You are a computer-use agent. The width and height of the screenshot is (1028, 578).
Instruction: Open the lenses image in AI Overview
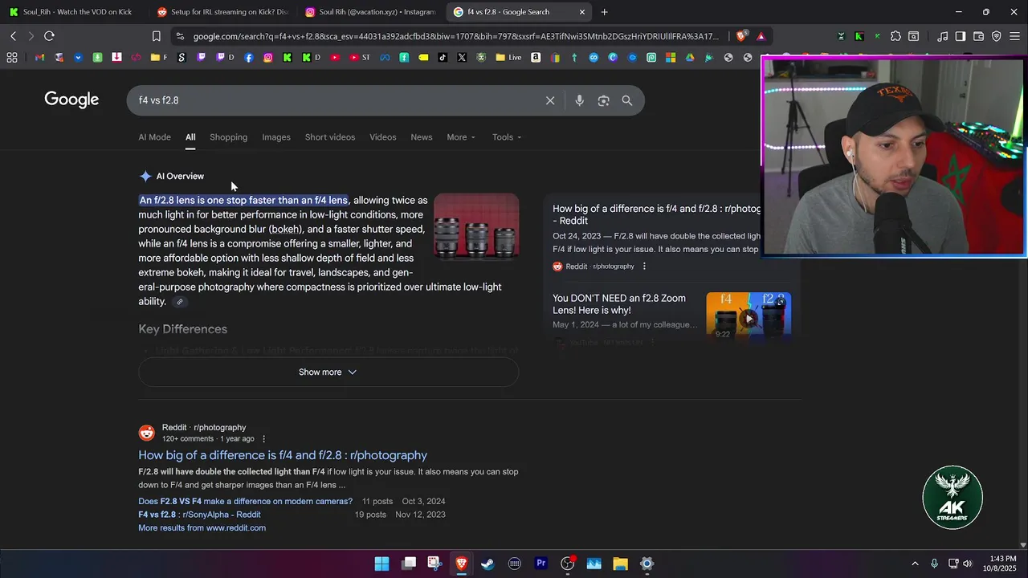476,226
